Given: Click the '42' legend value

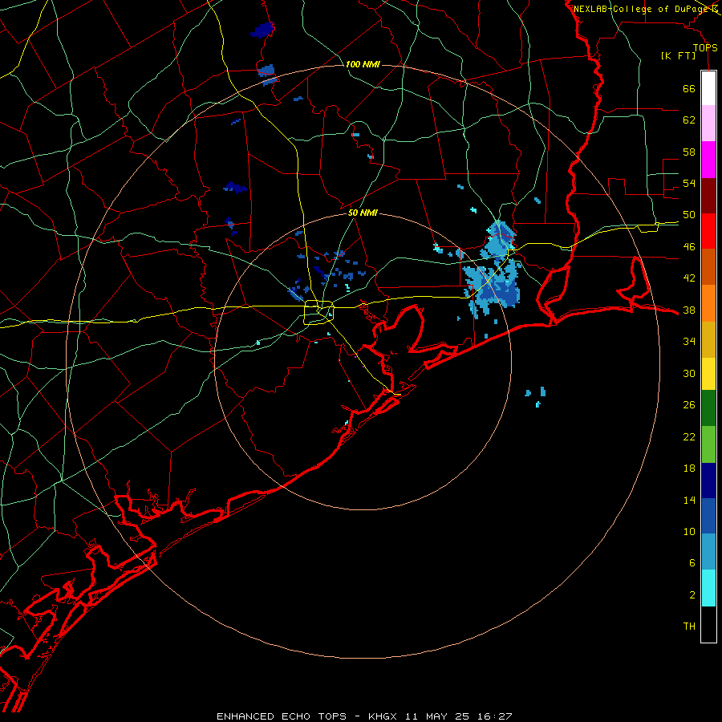Looking at the screenshot, I should pyautogui.click(x=689, y=278).
